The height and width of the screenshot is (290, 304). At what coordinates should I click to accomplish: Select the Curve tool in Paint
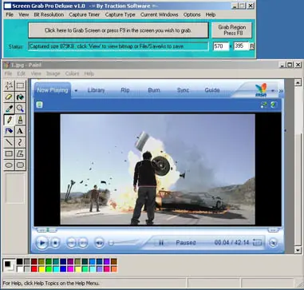(21, 142)
